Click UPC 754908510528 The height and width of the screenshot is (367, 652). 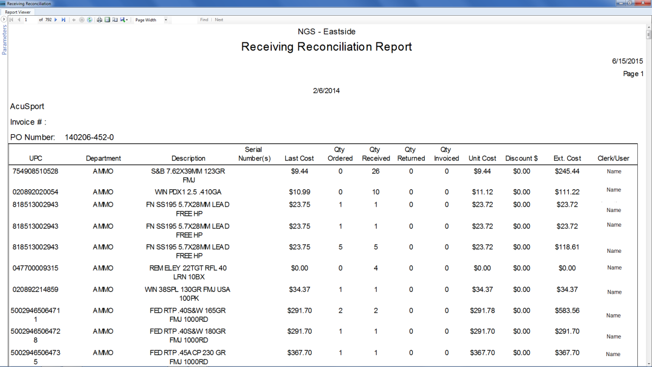pyautogui.click(x=36, y=171)
